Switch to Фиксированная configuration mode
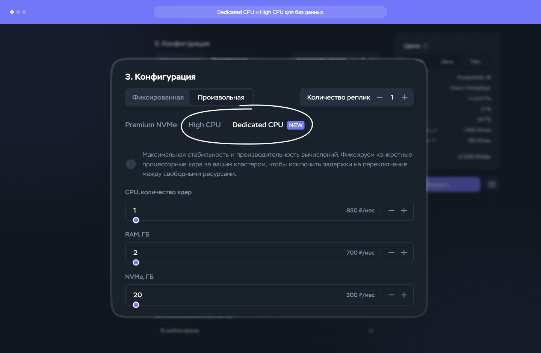The height and width of the screenshot is (353, 541). tap(158, 98)
